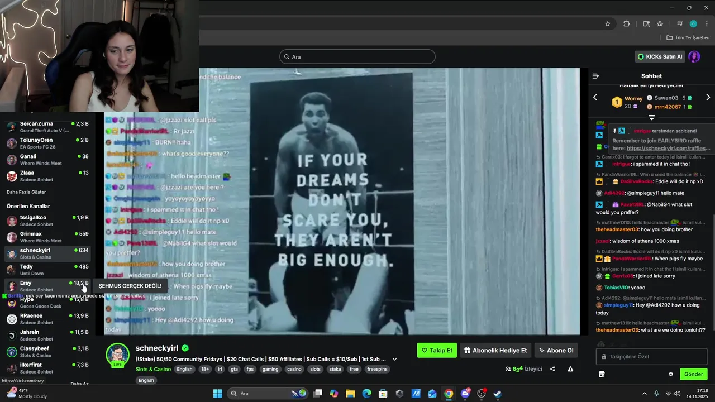The image size is (715, 402).
Task: Open SercanZurna followed channel
Action: coord(47,127)
